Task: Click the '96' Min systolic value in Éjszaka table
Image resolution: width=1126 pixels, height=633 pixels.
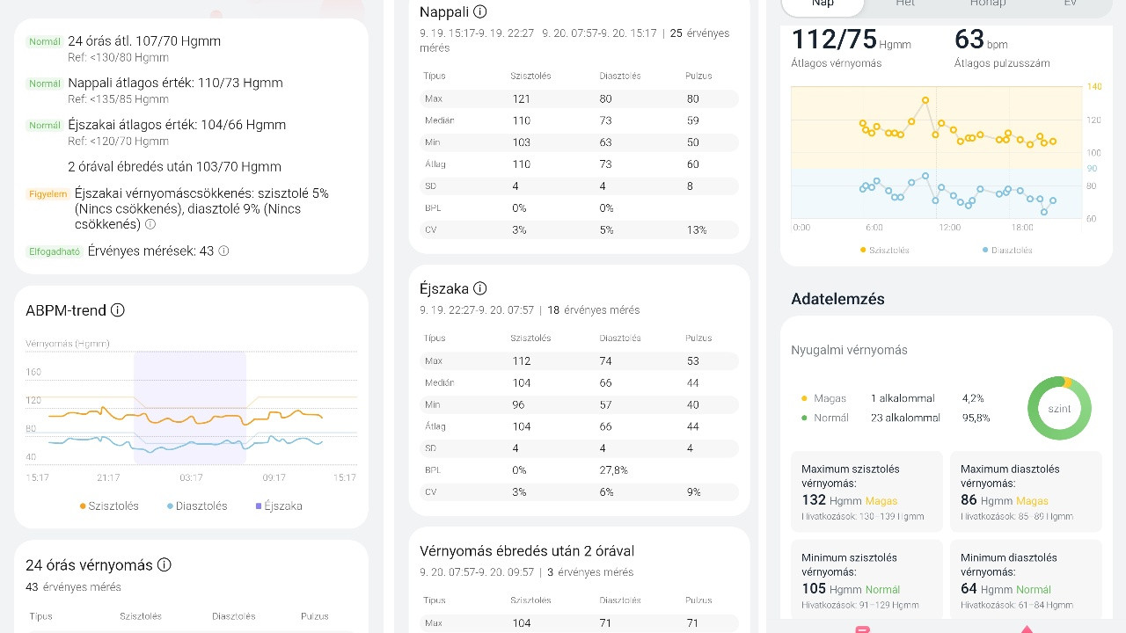Action: point(518,405)
